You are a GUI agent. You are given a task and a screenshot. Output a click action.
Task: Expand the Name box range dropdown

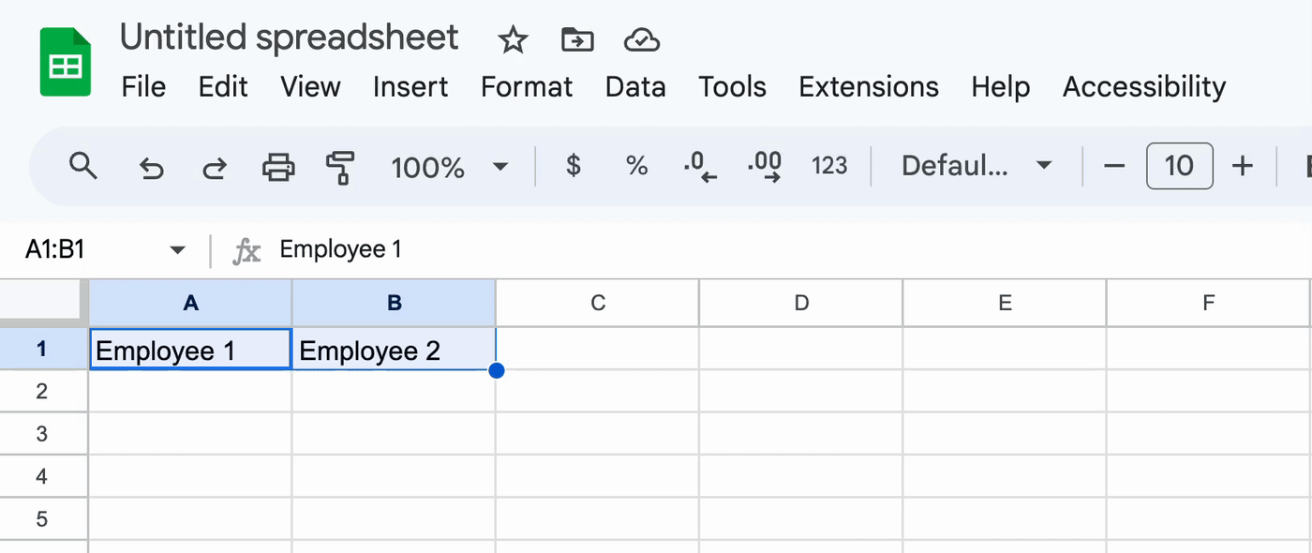click(x=177, y=250)
